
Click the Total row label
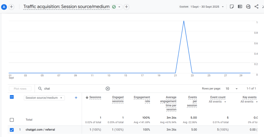pos(29,120)
